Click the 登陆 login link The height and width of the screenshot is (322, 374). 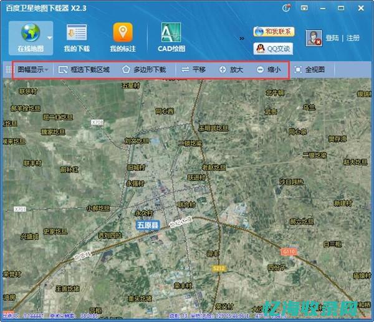pyautogui.click(x=332, y=38)
